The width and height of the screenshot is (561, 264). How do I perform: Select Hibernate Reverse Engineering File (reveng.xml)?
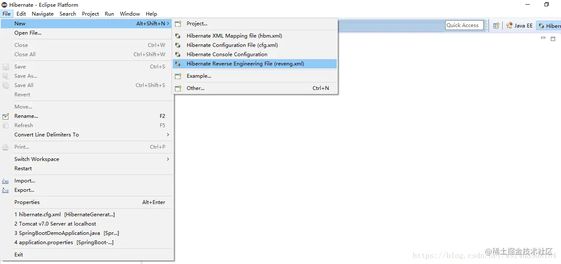click(255, 64)
